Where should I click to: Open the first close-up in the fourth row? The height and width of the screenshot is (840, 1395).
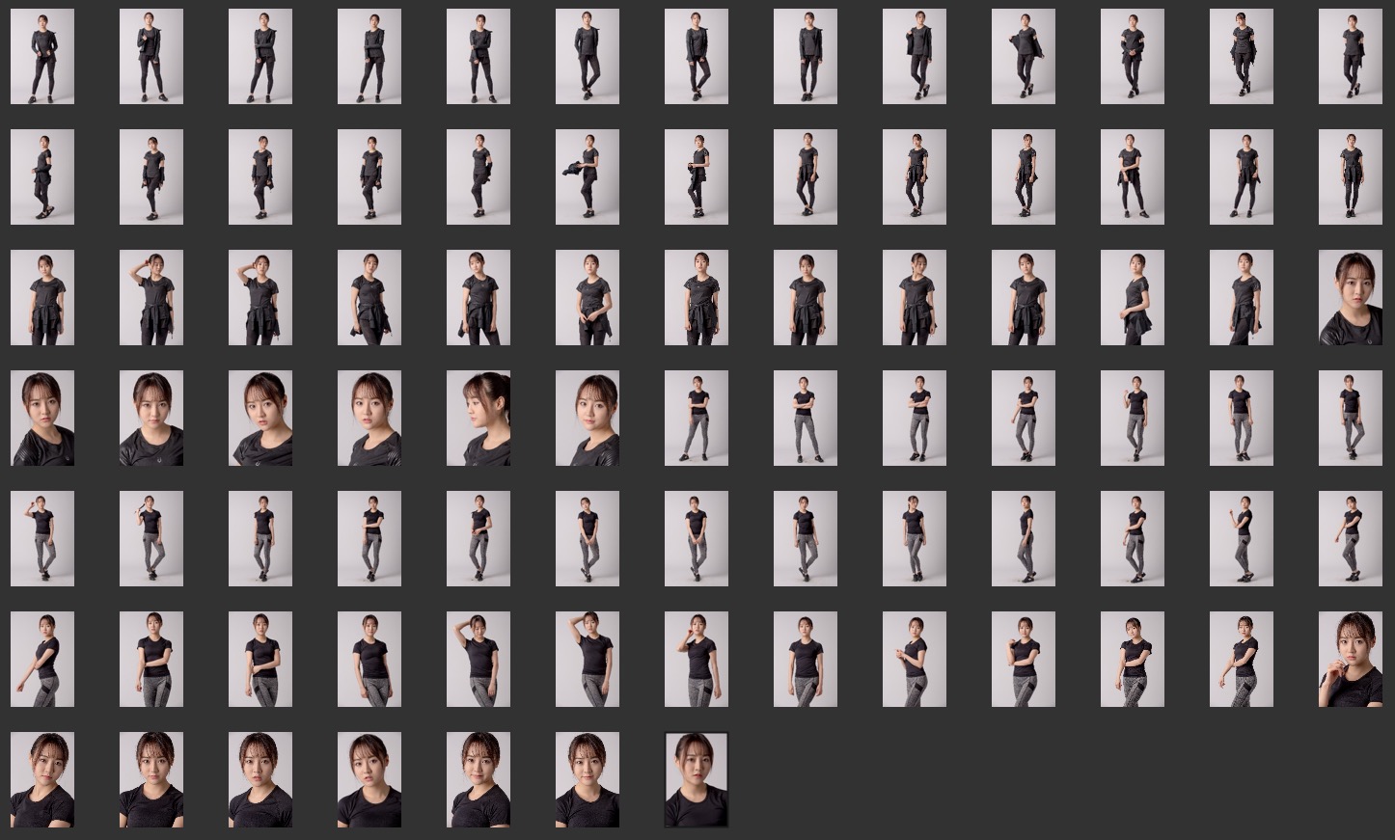click(42, 419)
